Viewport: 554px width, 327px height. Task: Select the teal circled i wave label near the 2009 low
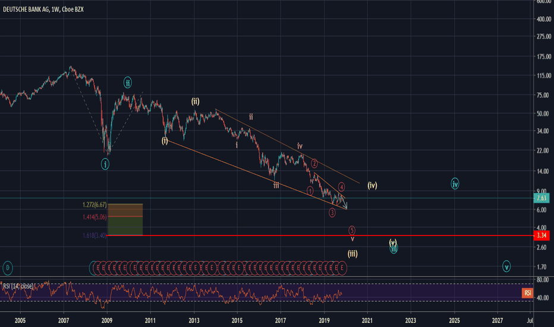tap(105, 164)
